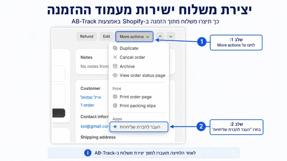Click the Cancel order X icon
Viewport: 287px width, 161px height.
tap(115, 57)
